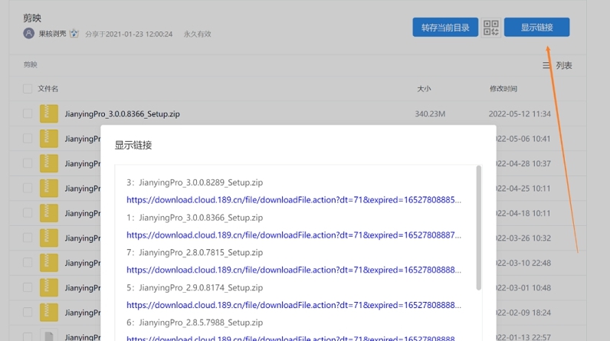This screenshot has height=341, width=610.
Task: Click zip icon in 04-18 10:11 row
Action: tap(48, 213)
